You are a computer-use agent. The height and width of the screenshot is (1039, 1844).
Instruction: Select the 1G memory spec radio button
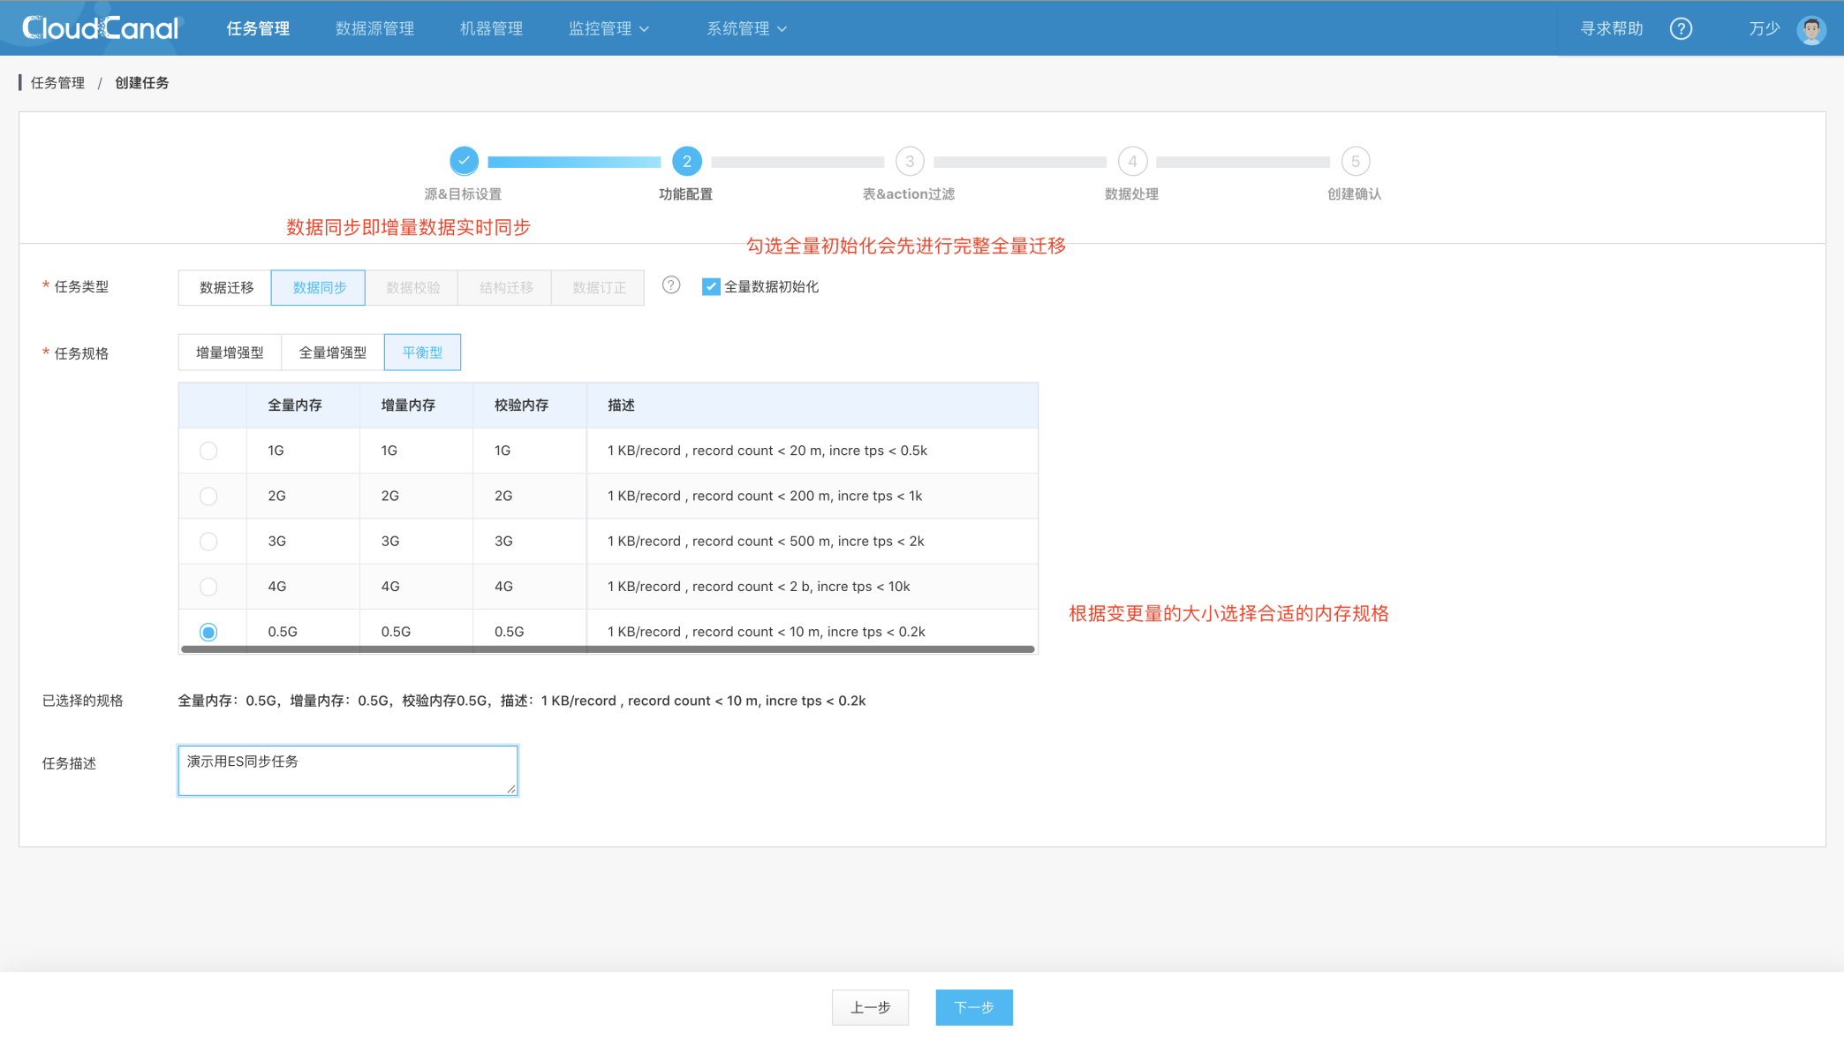click(208, 451)
